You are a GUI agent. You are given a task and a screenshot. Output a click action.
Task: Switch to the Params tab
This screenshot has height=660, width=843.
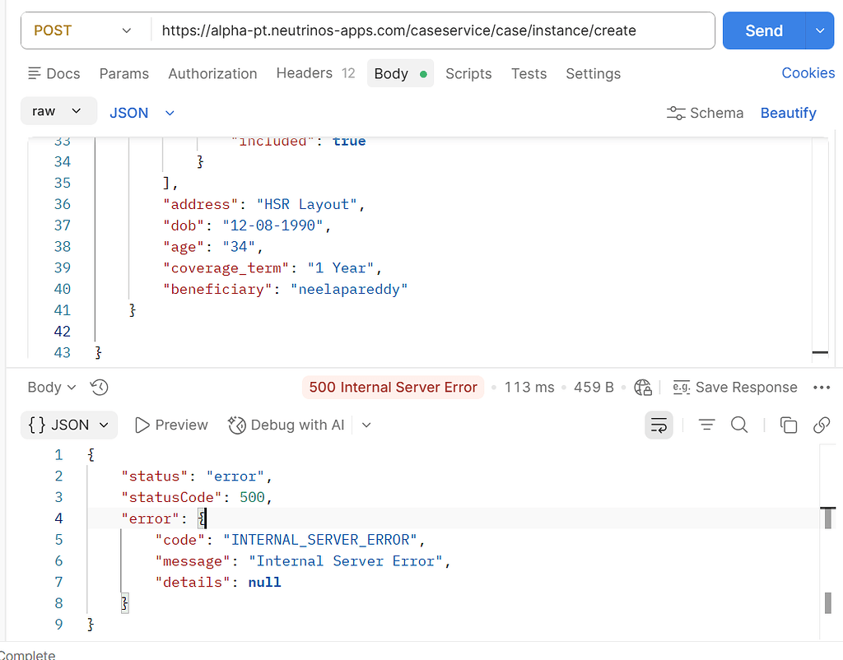click(123, 73)
